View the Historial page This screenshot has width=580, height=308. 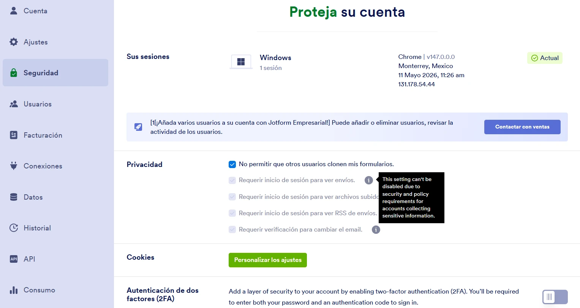(55, 228)
